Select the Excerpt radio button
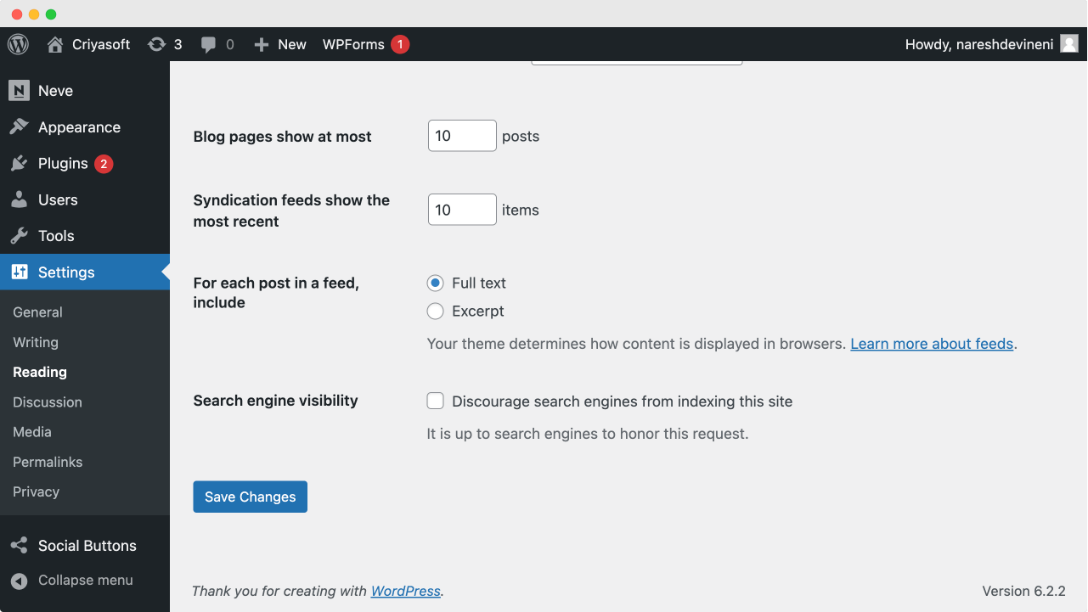1088x612 pixels. tap(435, 312)
